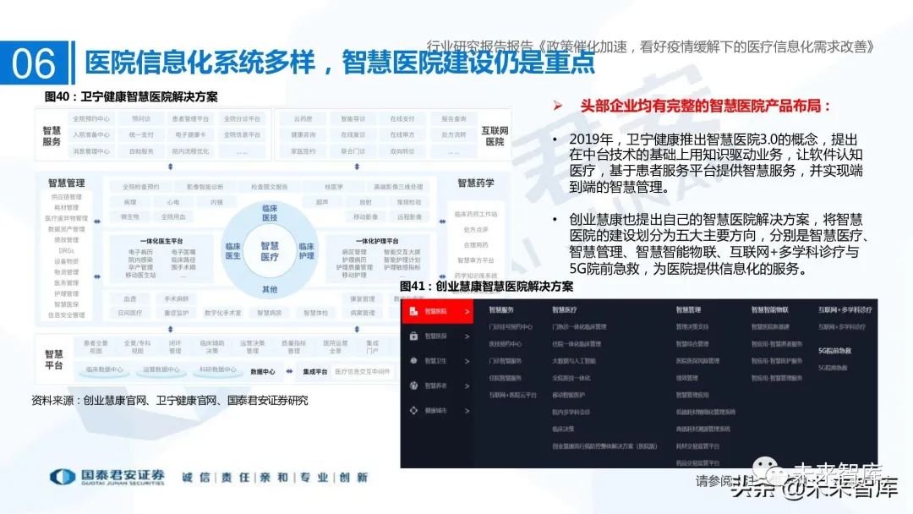Viewport: 913px width, 514px height.
Task: Open the 大数据与人工智能 link
Action: coord(574,361)
